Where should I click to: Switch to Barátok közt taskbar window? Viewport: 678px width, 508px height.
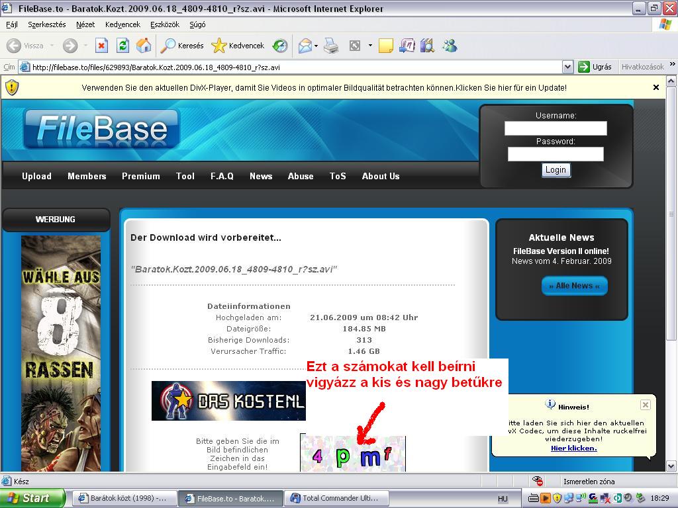point(124,498)
